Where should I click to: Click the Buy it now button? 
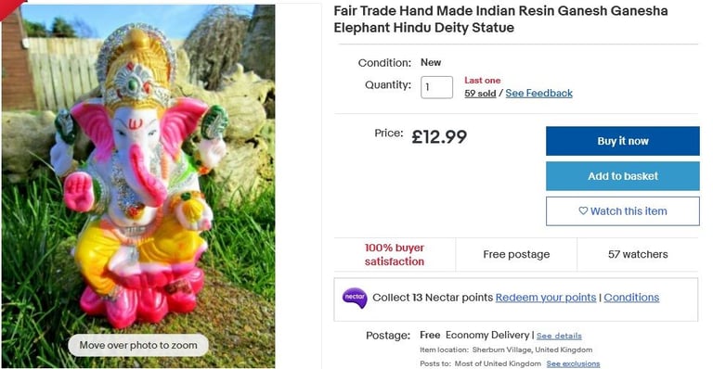point(623,141)
